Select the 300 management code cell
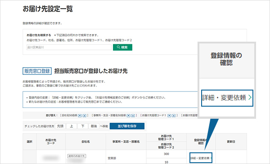This screenshot has width=270, height=164. click(x=166, y=154)
